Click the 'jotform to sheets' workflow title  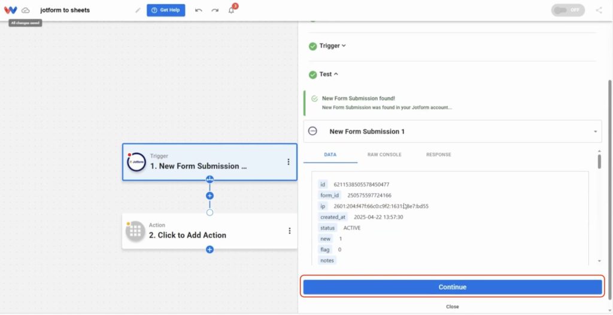[x=65, y=10]
